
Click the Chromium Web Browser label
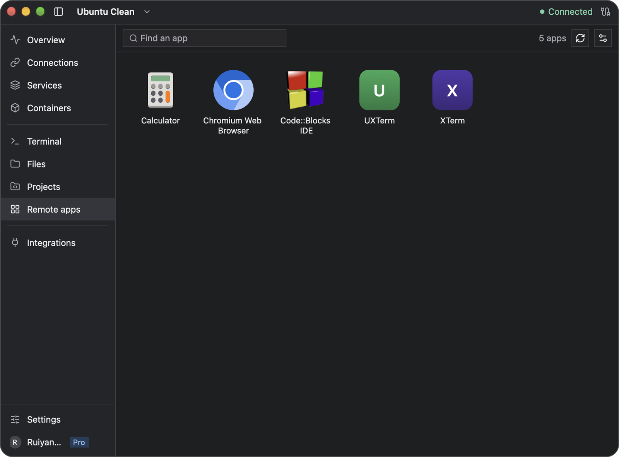click(x=233, y=126)
